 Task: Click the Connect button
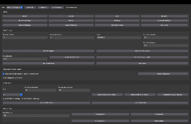43,7
